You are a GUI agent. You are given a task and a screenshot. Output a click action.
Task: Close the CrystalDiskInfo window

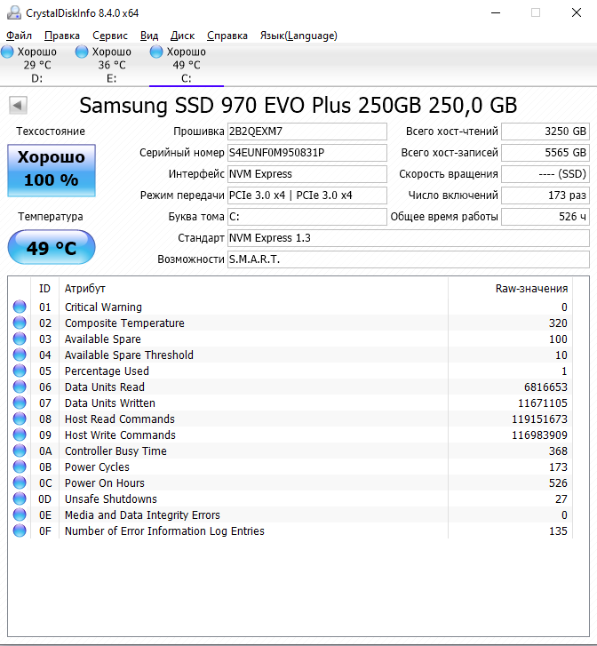(577, 12)
